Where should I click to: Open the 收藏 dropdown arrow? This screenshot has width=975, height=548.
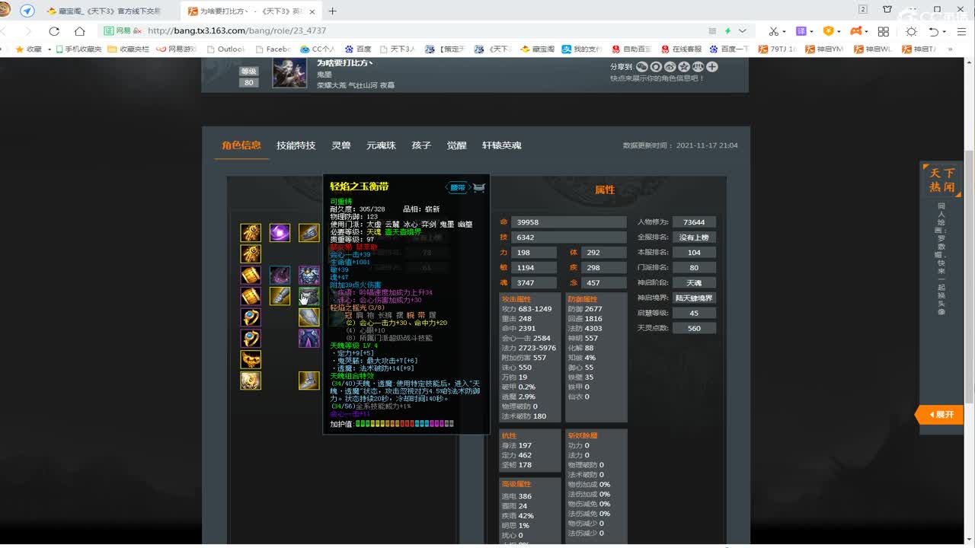pyautogui.click(x=50, y=51)
